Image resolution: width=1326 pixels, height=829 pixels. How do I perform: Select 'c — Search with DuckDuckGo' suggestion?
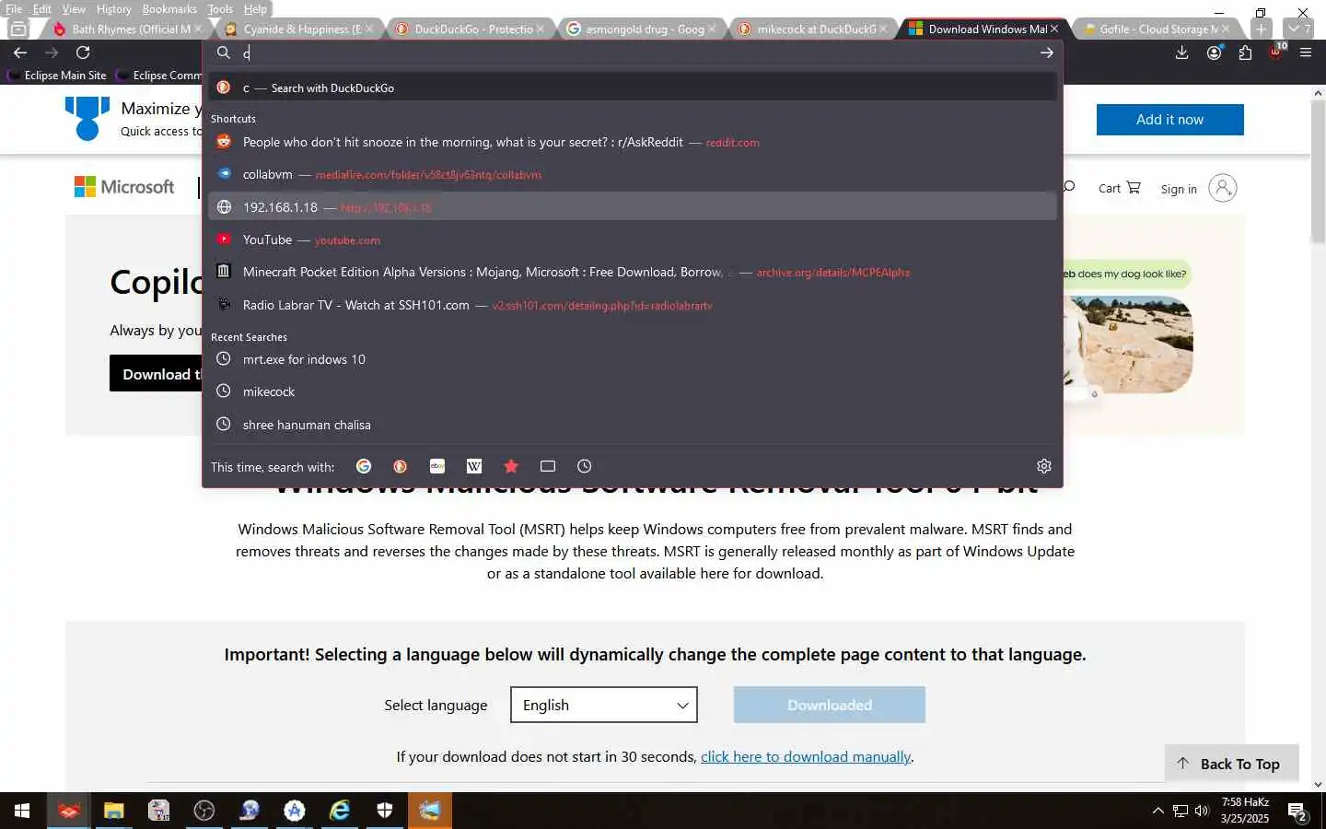(x=632, y=88)
